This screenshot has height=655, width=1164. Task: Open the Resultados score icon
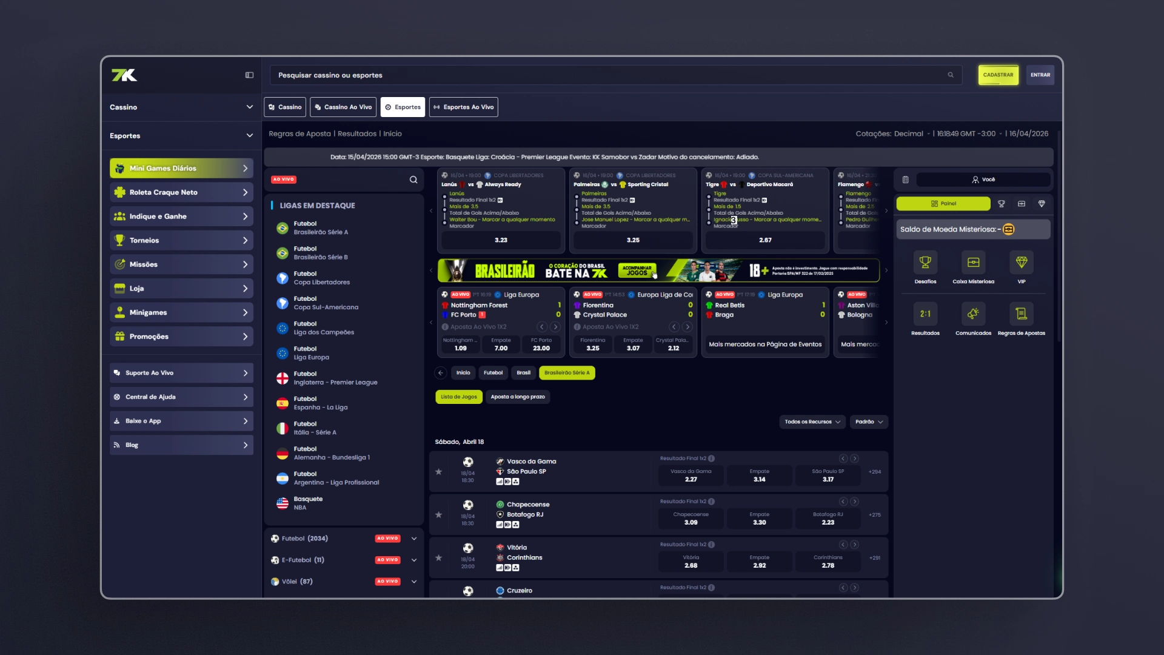click(925, 314)
